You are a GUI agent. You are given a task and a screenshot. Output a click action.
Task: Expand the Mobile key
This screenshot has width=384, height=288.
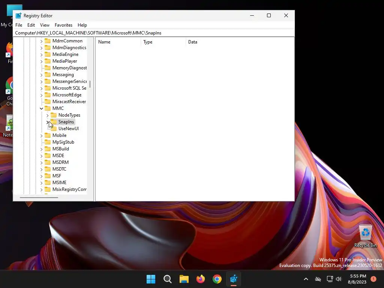tap(41, 135)
